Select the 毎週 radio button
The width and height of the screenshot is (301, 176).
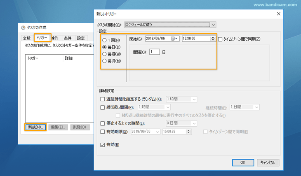pos(104,54)
